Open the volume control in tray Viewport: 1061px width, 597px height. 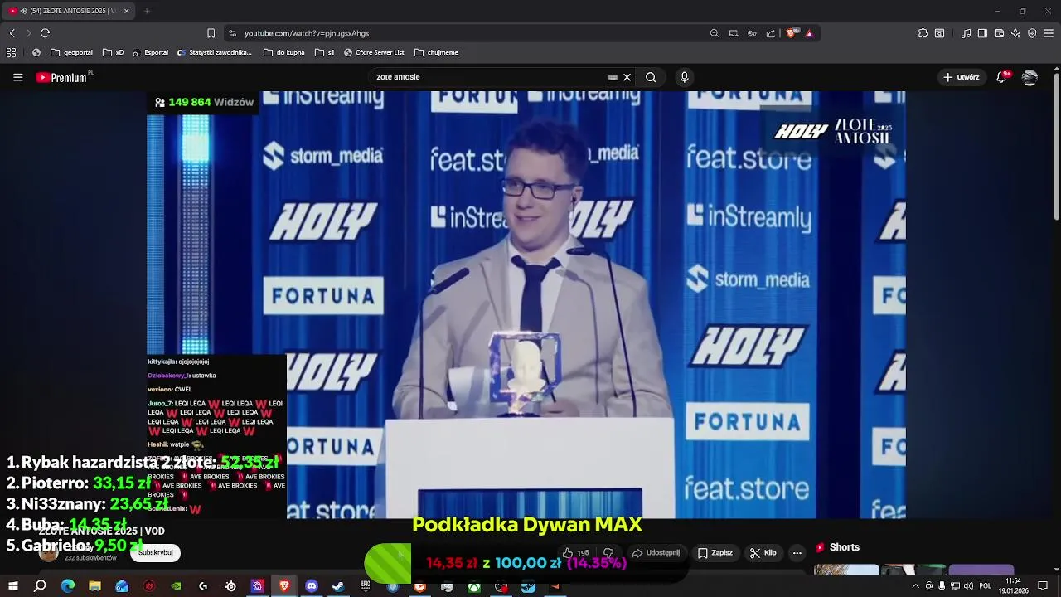[968, 586]
